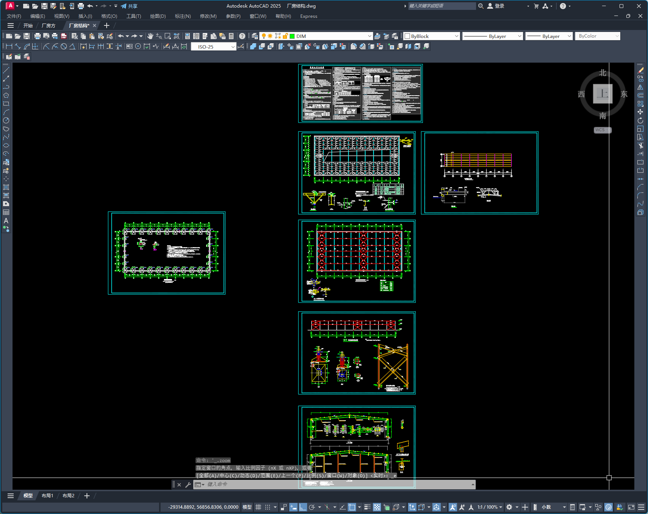This screenshot has width=648, height=514.
Task: Open the Express menu
Action: click(309, 16)
